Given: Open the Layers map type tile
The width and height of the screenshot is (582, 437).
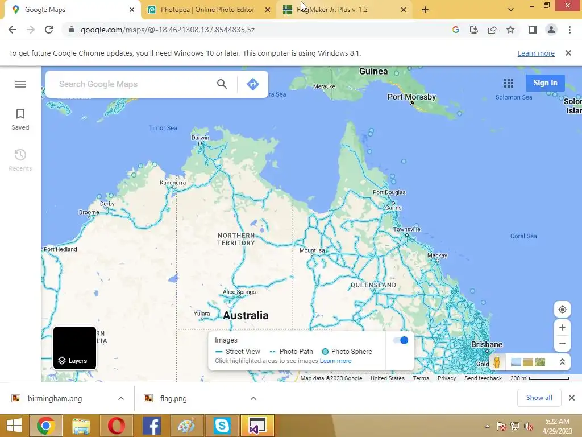Looking at the screenshot, I should (74, 348).
